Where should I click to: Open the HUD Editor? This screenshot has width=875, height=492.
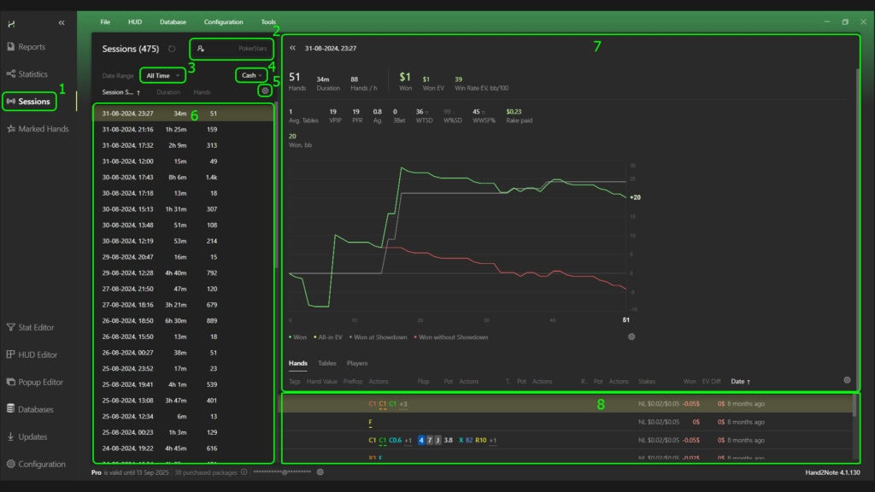(38, 354)
